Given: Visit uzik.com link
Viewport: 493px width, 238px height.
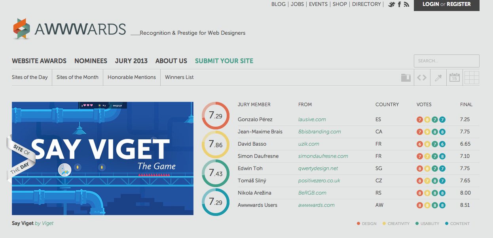Looking at the screenshot, I should coord(309,144).
